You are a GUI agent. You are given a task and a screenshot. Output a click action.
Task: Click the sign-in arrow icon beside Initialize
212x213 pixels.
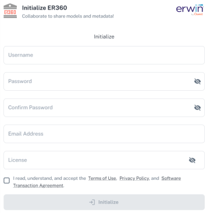click(92, 202)
